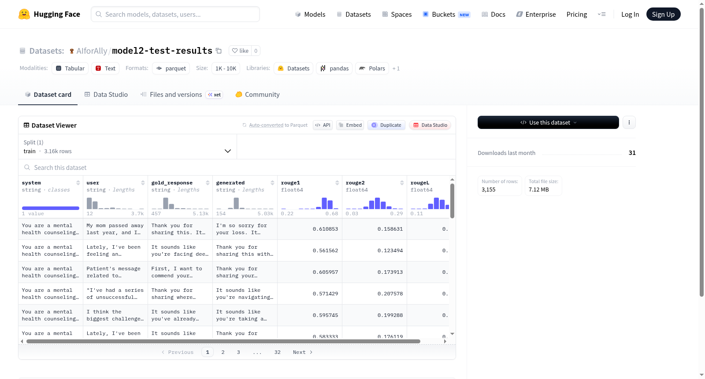The image size is (705, 379).
Task: Click the API button
Action: pos(323,125)
